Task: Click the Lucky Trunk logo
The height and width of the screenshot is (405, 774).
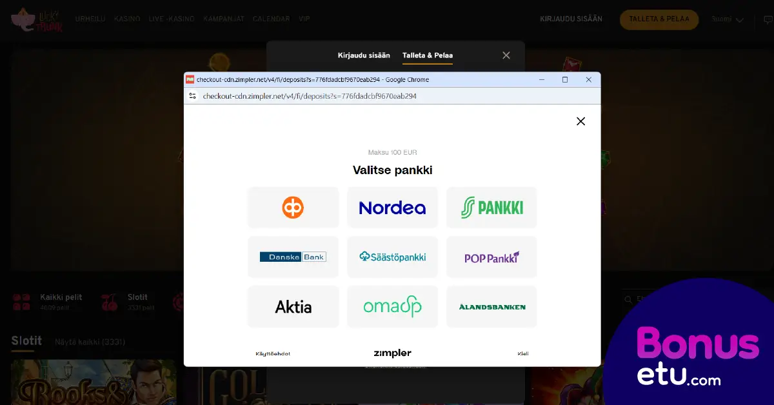Action: (37, 19)
